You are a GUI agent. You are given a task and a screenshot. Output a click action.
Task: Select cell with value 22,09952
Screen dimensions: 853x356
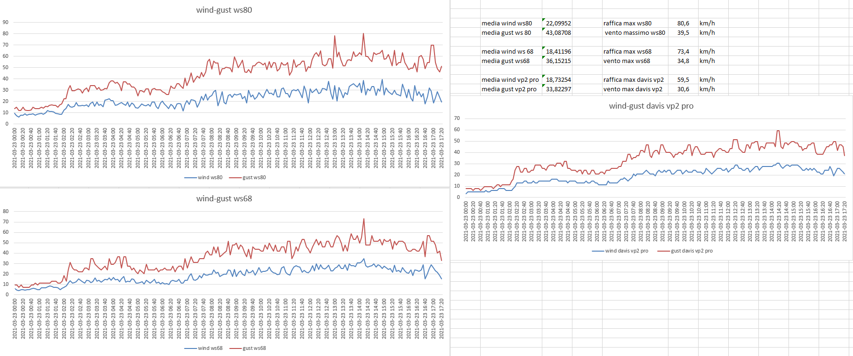557,23
